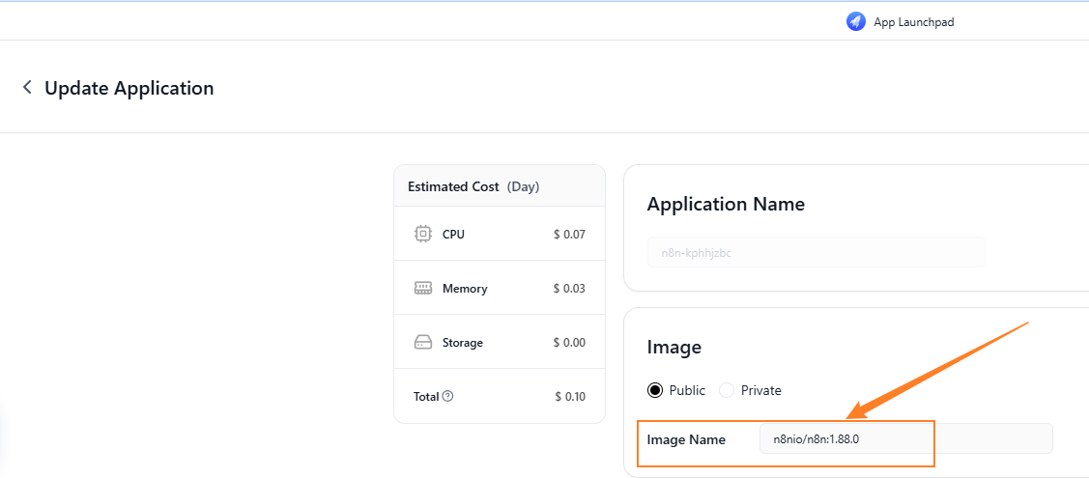Open the Total cost help icon

(x=448, y=396)
